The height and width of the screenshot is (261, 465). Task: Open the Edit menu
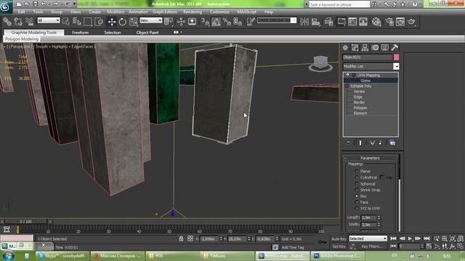[x=21, y=12]
